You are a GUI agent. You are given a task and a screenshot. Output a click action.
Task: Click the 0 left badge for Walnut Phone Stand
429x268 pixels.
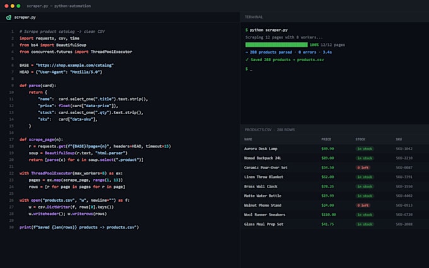coord(363,206)
